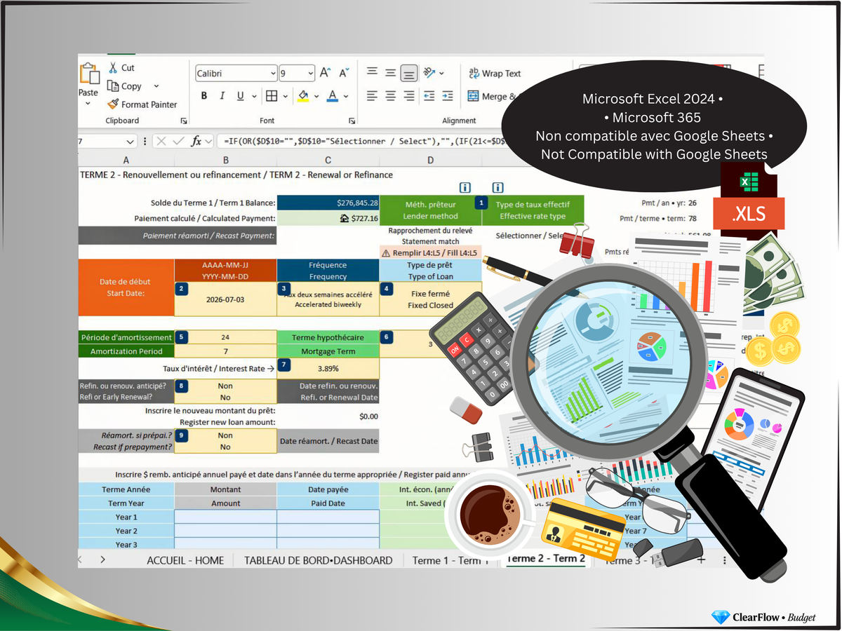Toggle the highlighted Bottom Align button

pos(409,73)
